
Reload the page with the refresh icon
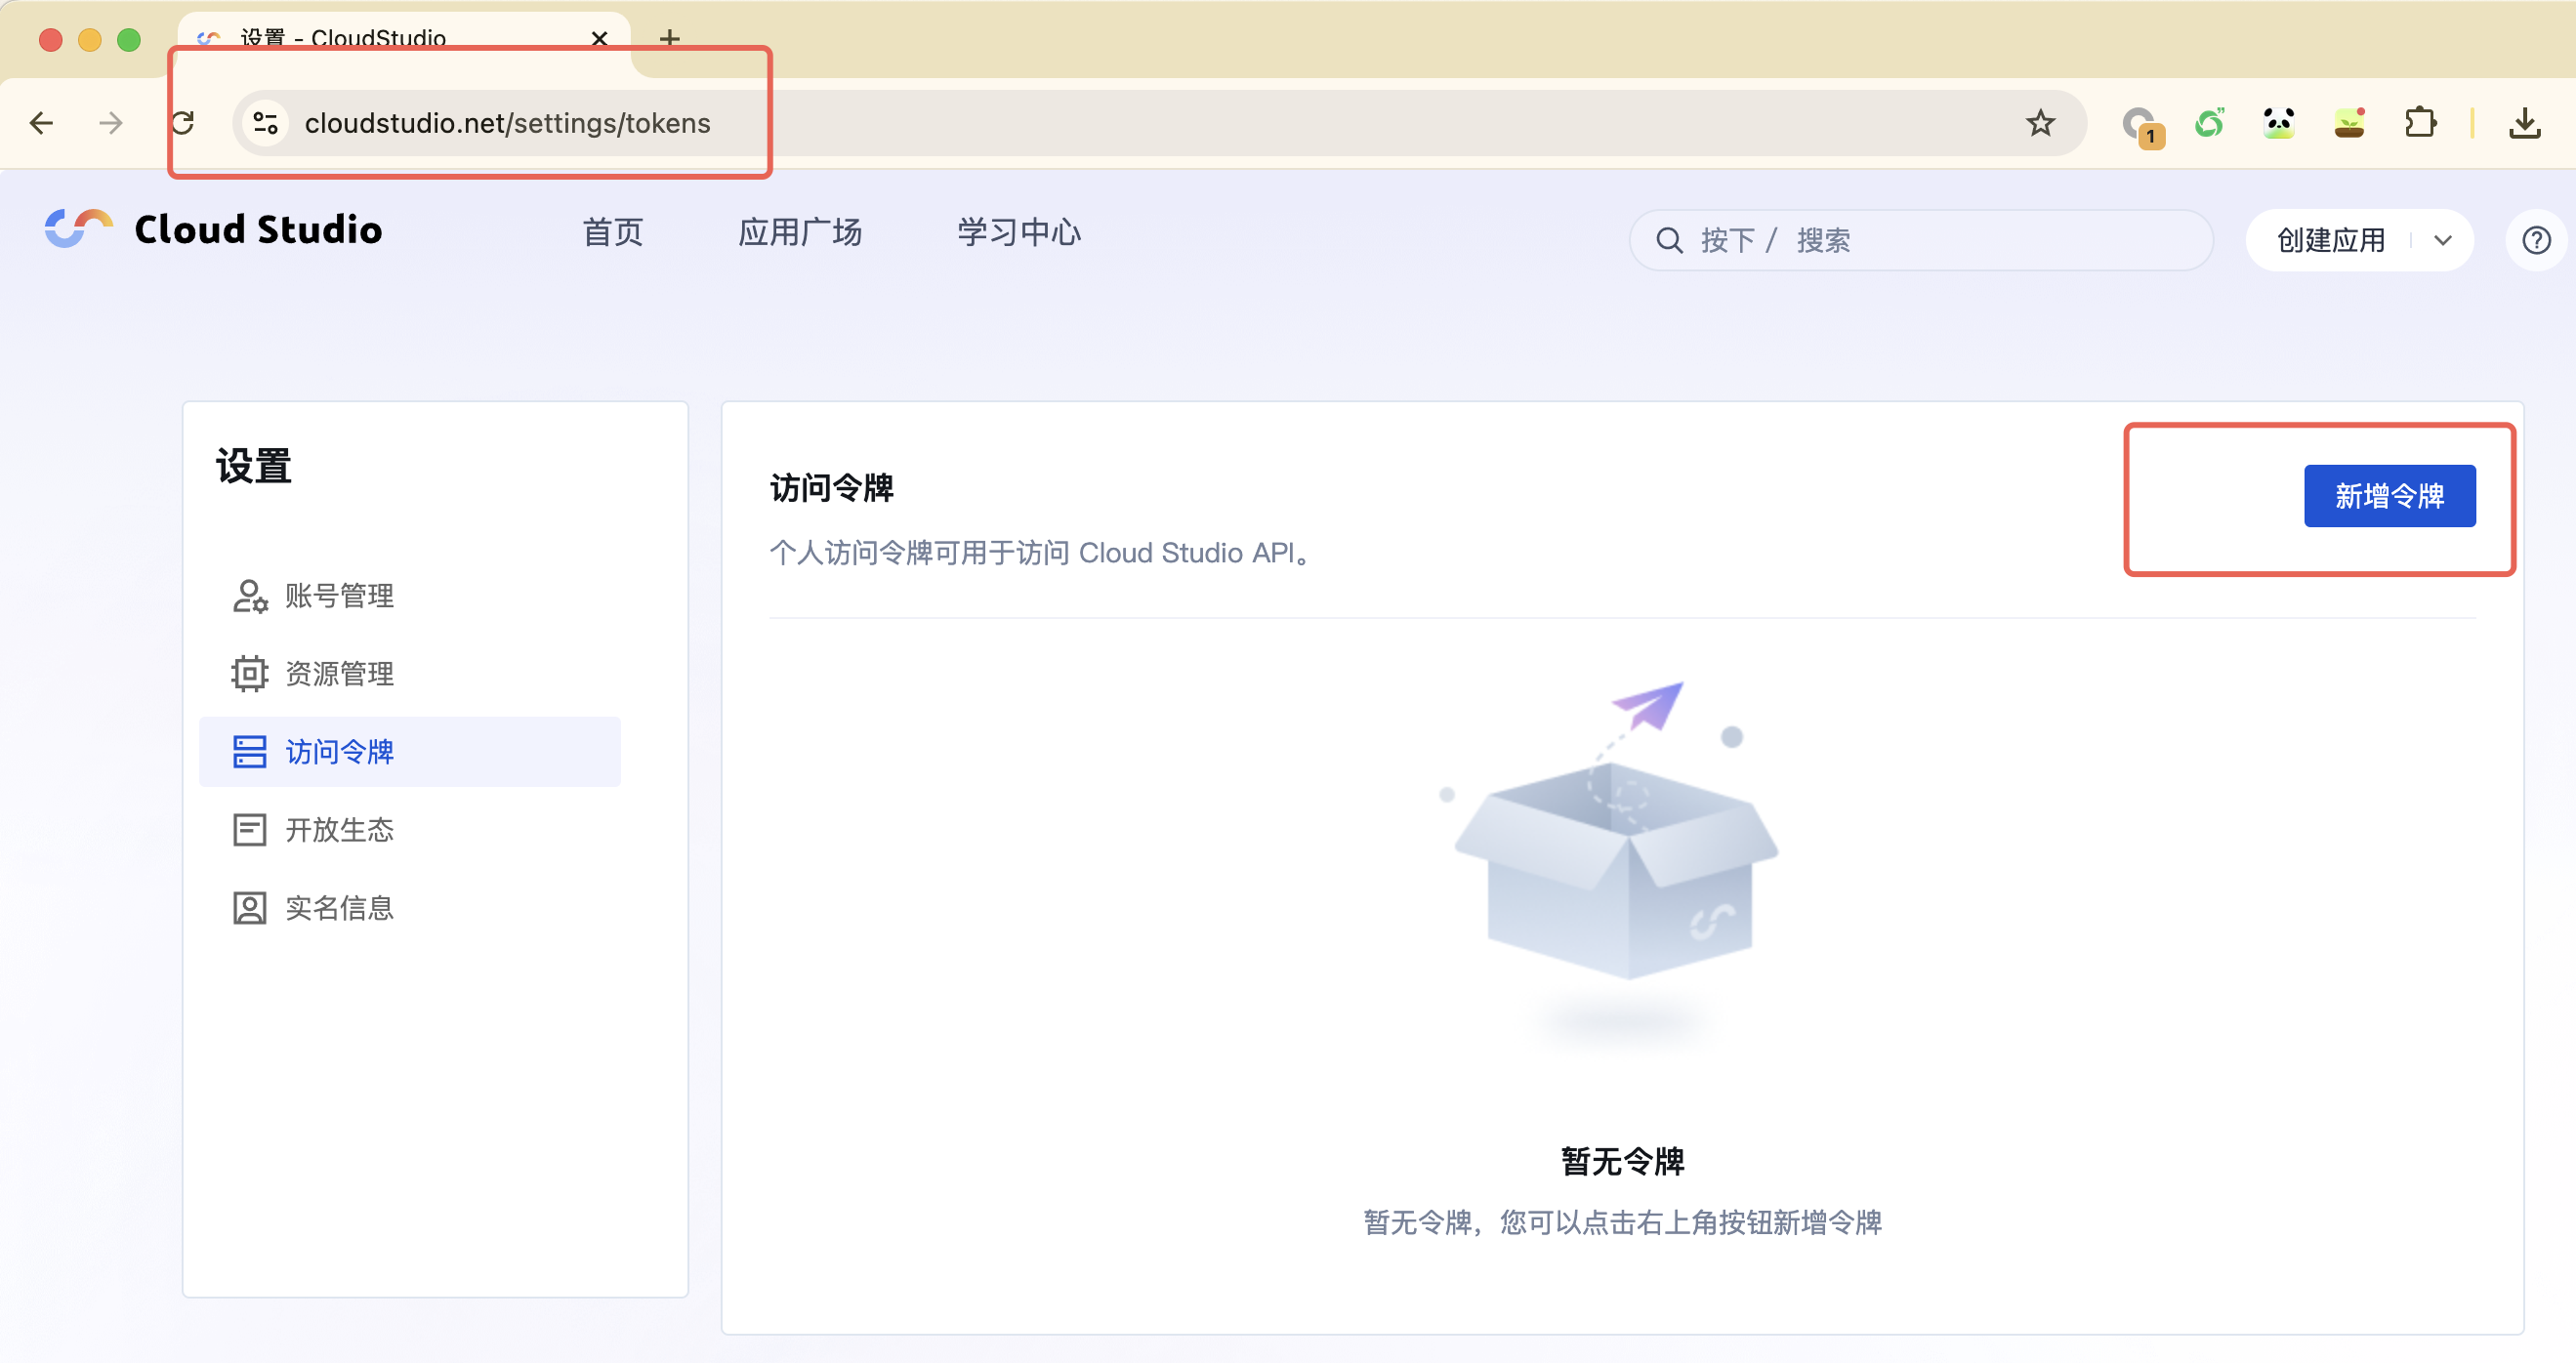point(183,123)
